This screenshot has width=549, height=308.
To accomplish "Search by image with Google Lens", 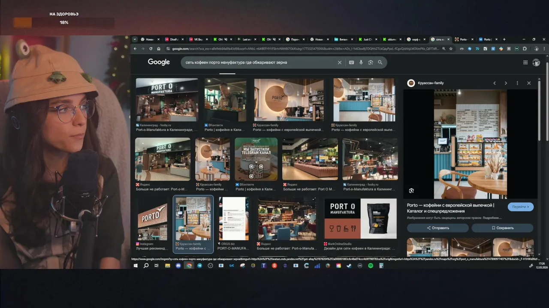I will (x=371, y=62).
